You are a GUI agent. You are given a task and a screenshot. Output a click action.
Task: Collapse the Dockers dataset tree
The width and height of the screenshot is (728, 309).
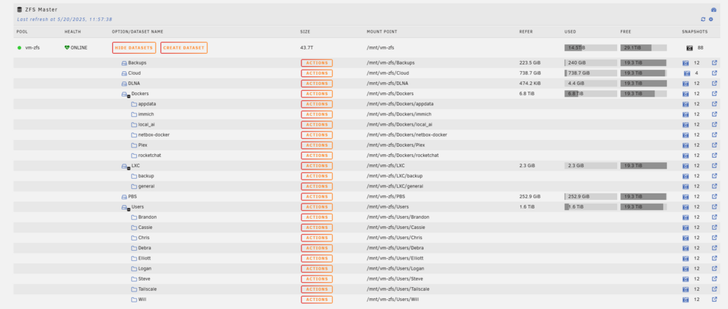coord(129,95)
